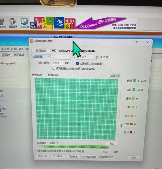Open the 数据丢失怎么办 banner
Image resolution: width=162 pixels, height=169 pixels.
coord(53,23)
